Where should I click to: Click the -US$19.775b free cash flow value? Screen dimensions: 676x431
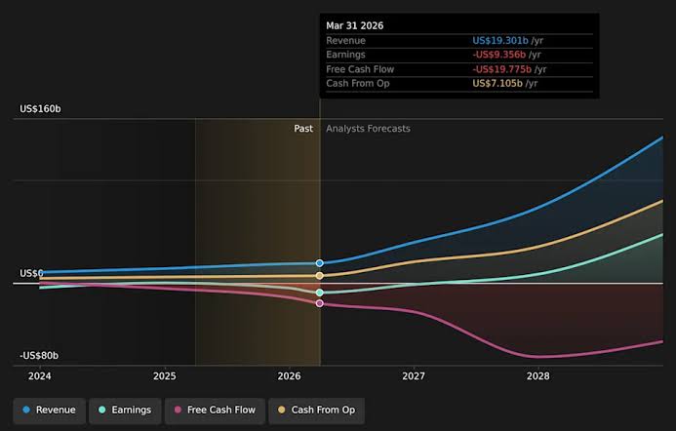point(501,69)
